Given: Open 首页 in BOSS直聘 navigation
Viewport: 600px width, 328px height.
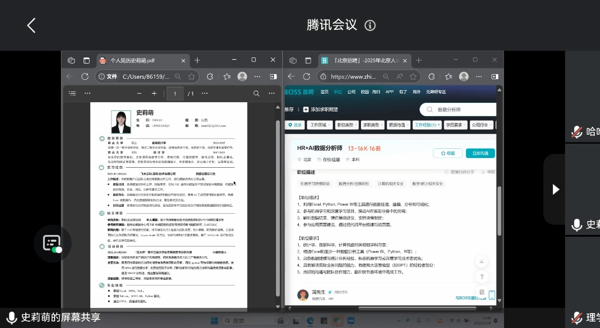Looking at the screenshot, I should pyautogui.click(x=325, y=92).
